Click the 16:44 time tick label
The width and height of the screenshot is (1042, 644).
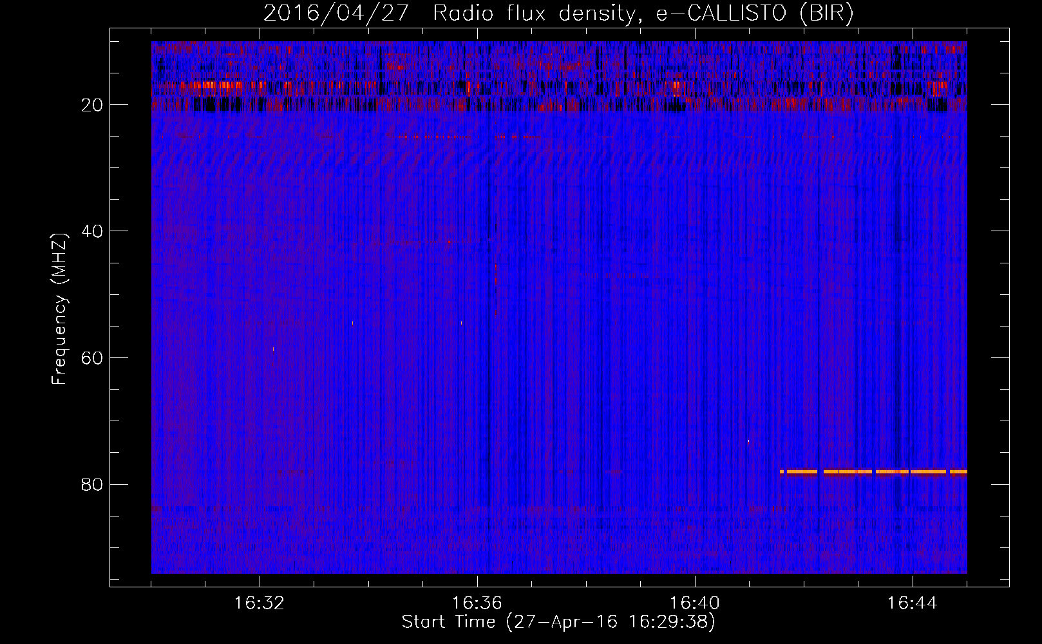pyautogui.click(x=913, y=603)
